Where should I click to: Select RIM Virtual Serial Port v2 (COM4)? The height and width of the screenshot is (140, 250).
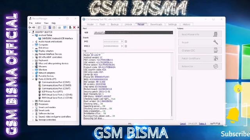pyautogui.click(x=57, y=98)
